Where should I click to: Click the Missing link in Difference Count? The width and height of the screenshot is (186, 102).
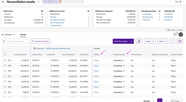point(53,17)
